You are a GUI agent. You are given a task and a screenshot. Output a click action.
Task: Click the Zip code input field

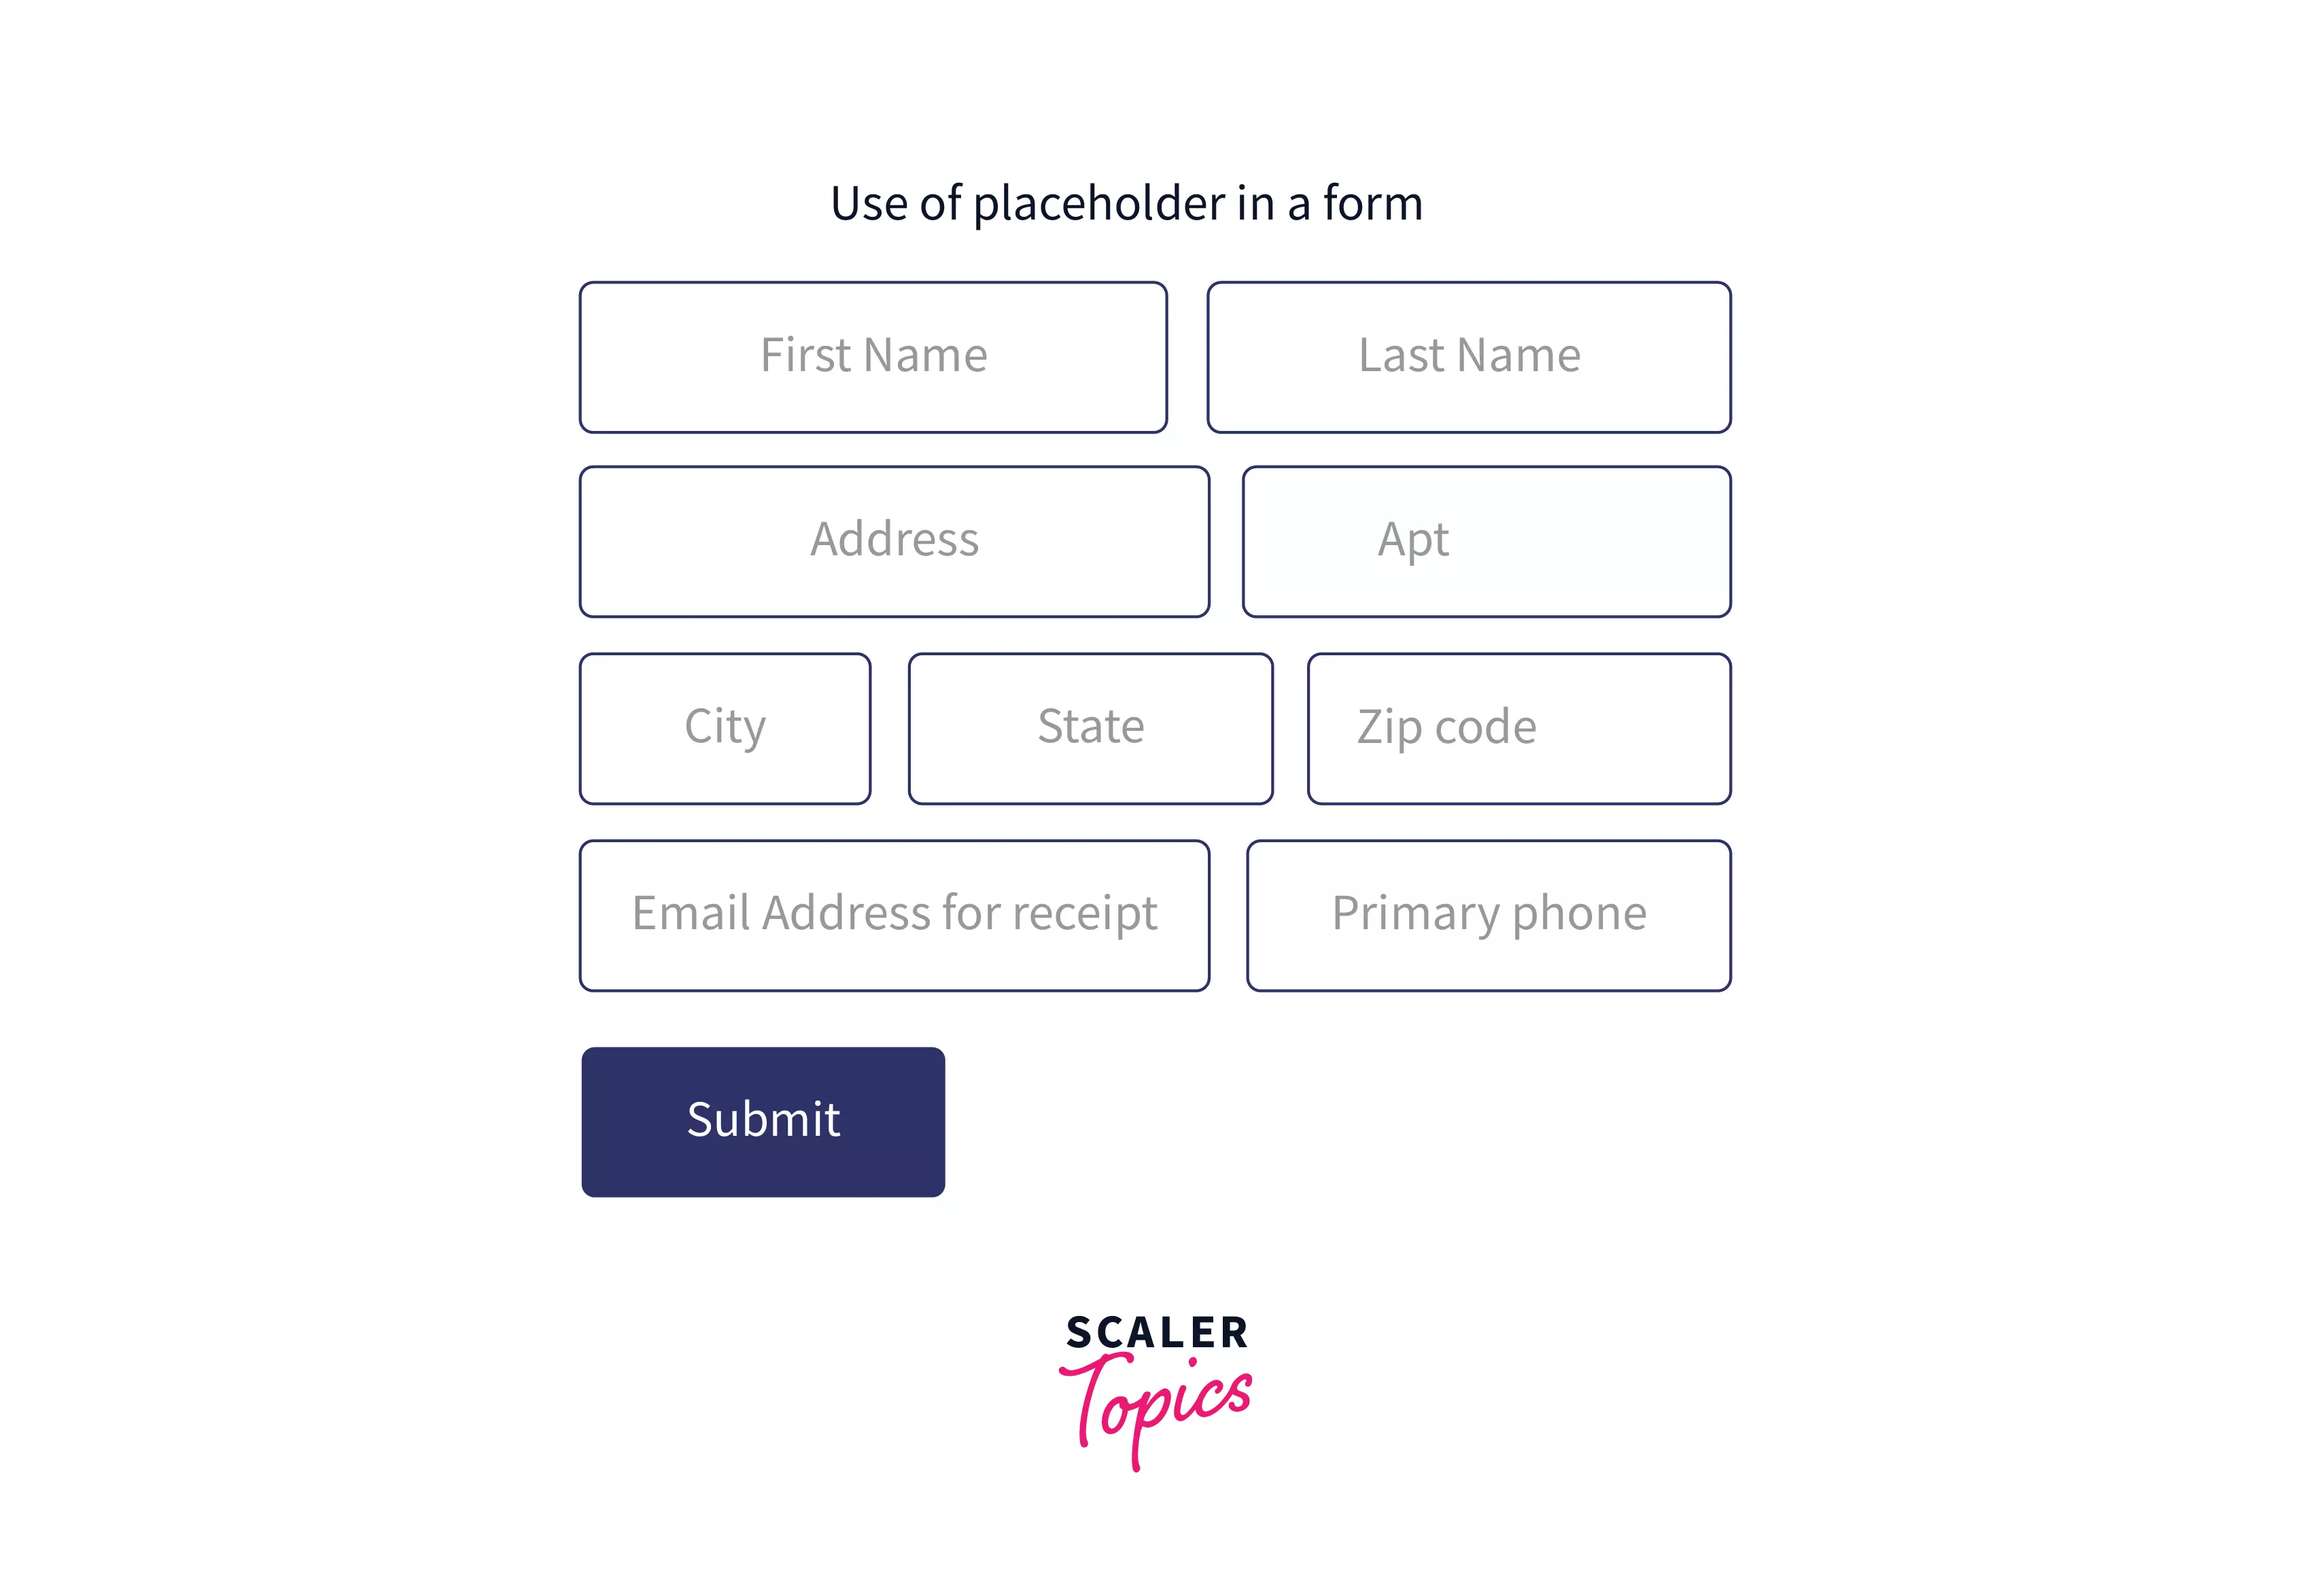click(x=1514, y=723)
